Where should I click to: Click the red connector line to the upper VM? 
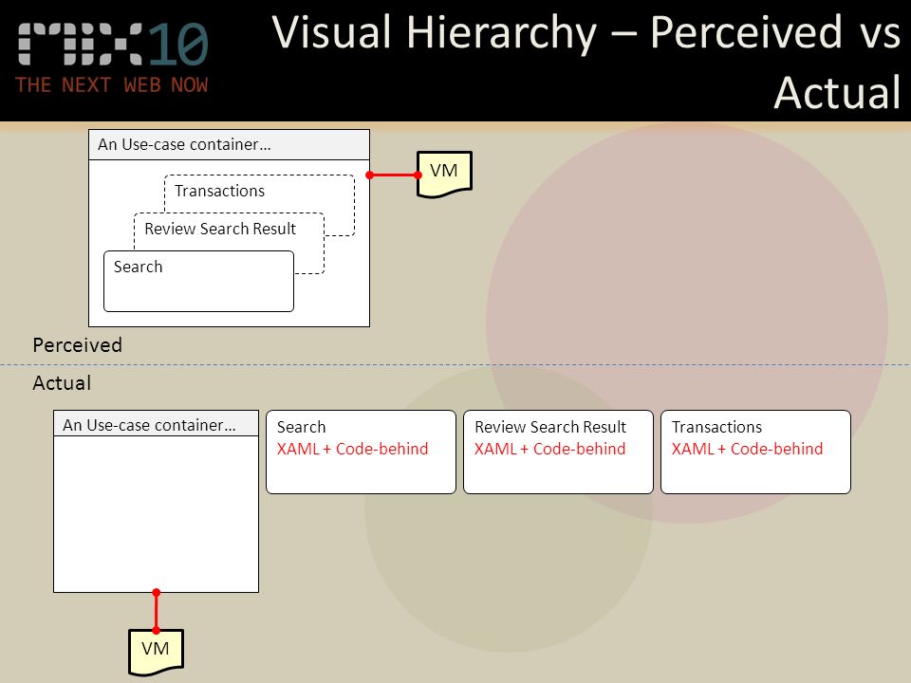tap(393, 175)
